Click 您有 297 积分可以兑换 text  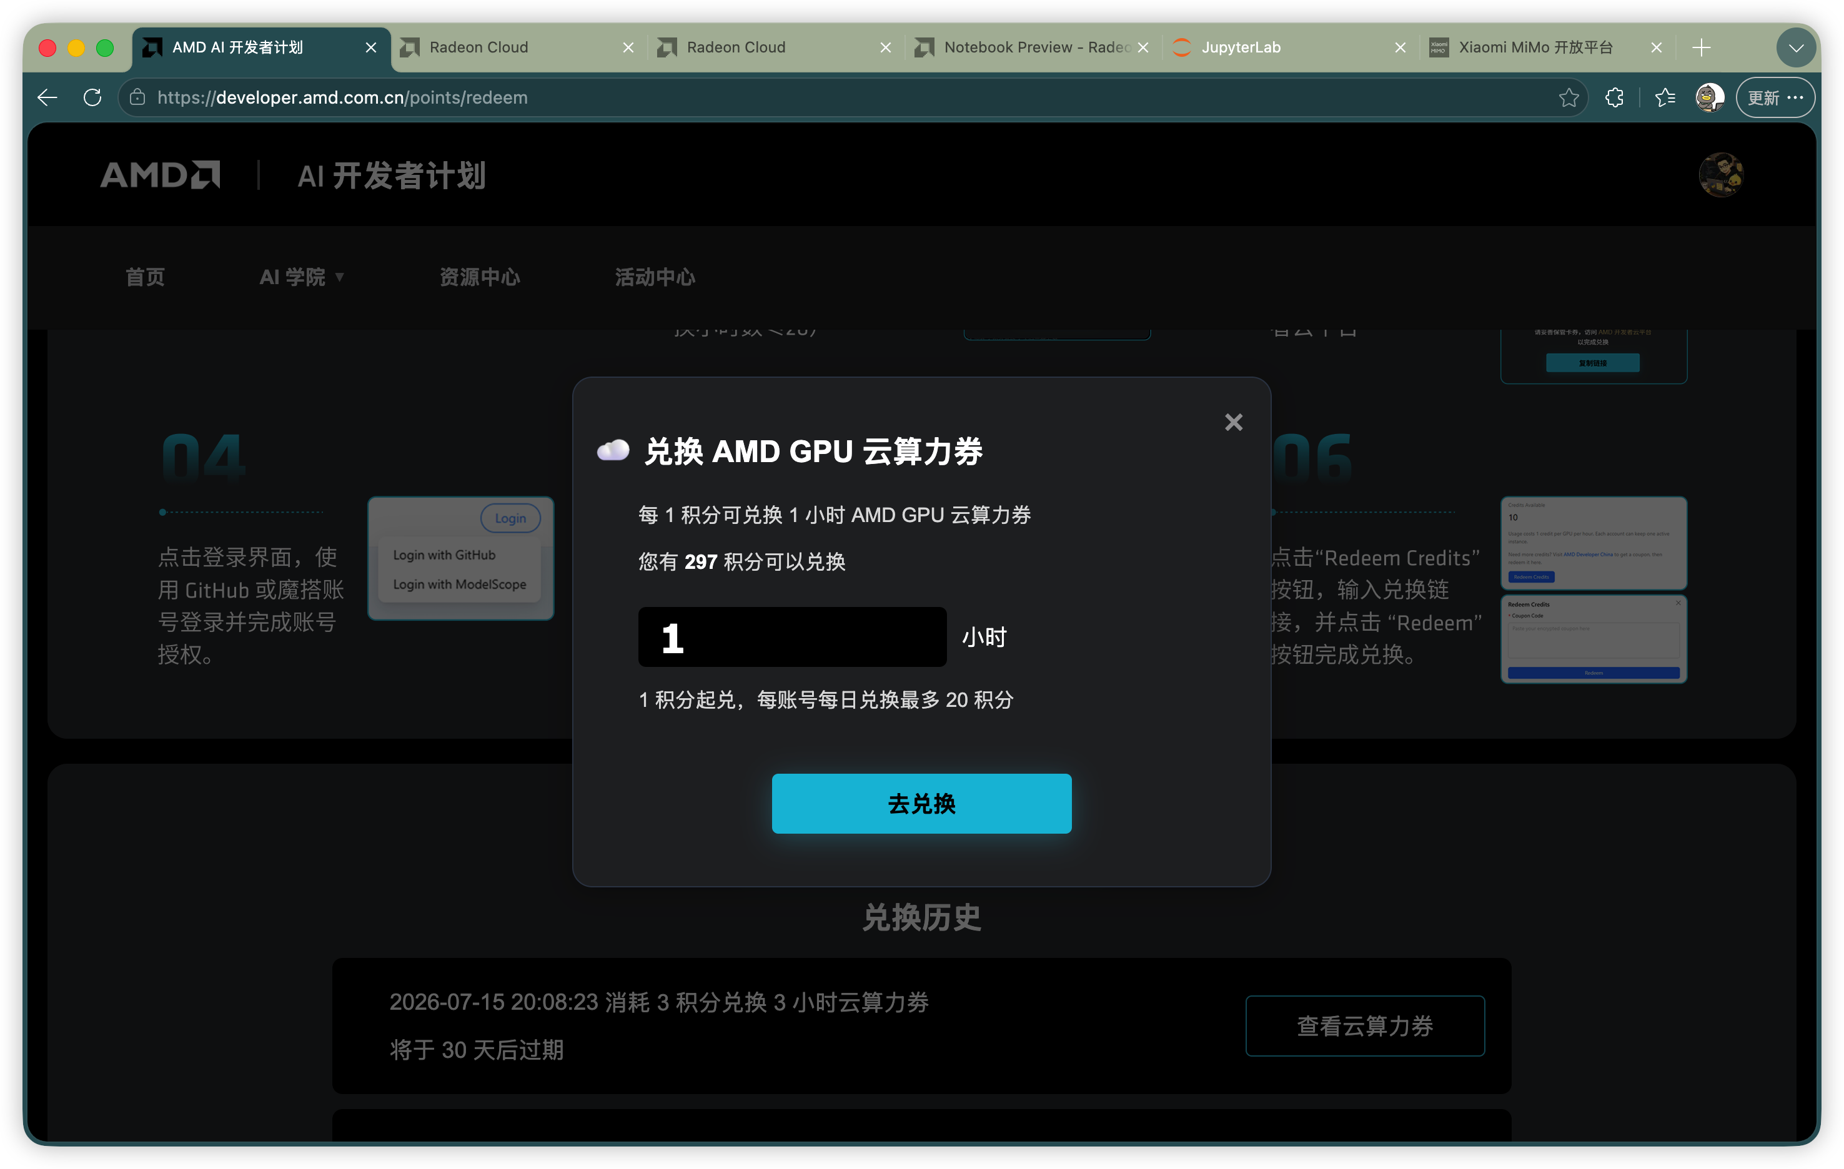[x=741, y=561]
